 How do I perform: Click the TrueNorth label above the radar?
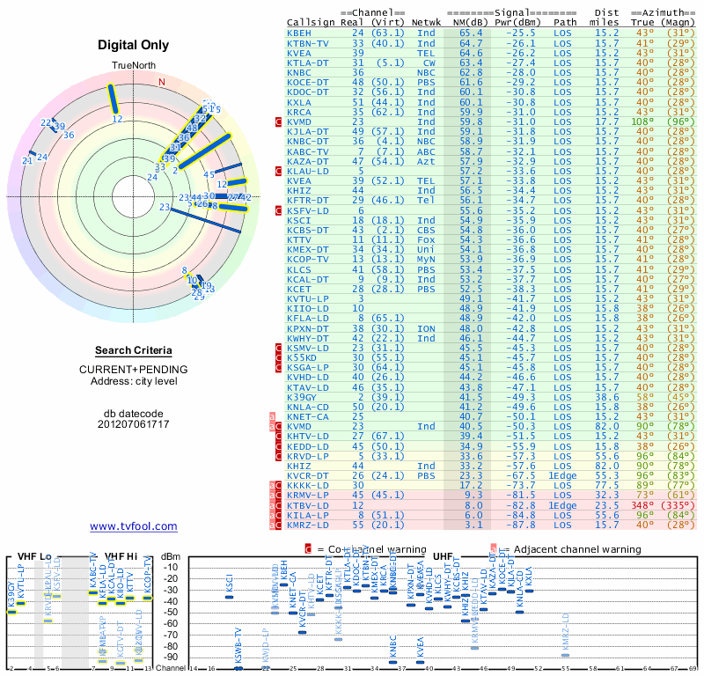tap(134, 66)
